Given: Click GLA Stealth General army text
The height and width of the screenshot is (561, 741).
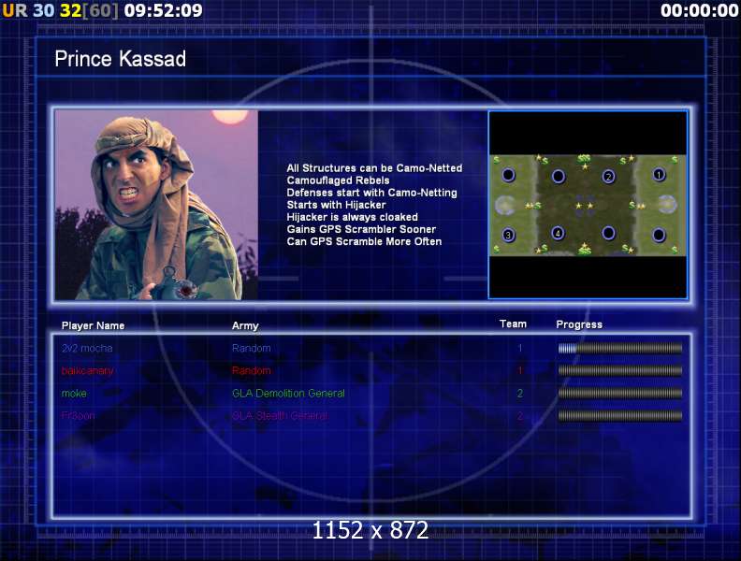Looking at the screenshot, I should coord(280,415).
